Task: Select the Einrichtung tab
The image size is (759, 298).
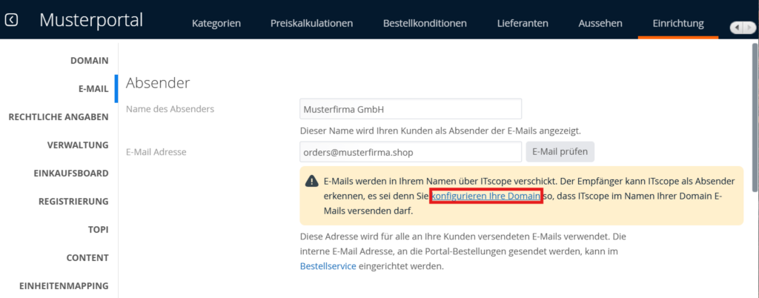Action: point(677,23)
